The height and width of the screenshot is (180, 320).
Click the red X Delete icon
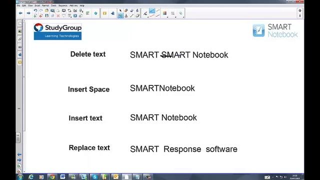(58, 15)
